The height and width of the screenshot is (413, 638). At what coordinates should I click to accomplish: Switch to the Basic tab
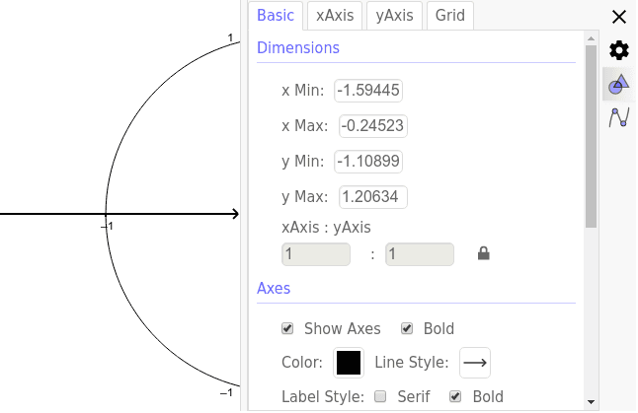(276, 16)
